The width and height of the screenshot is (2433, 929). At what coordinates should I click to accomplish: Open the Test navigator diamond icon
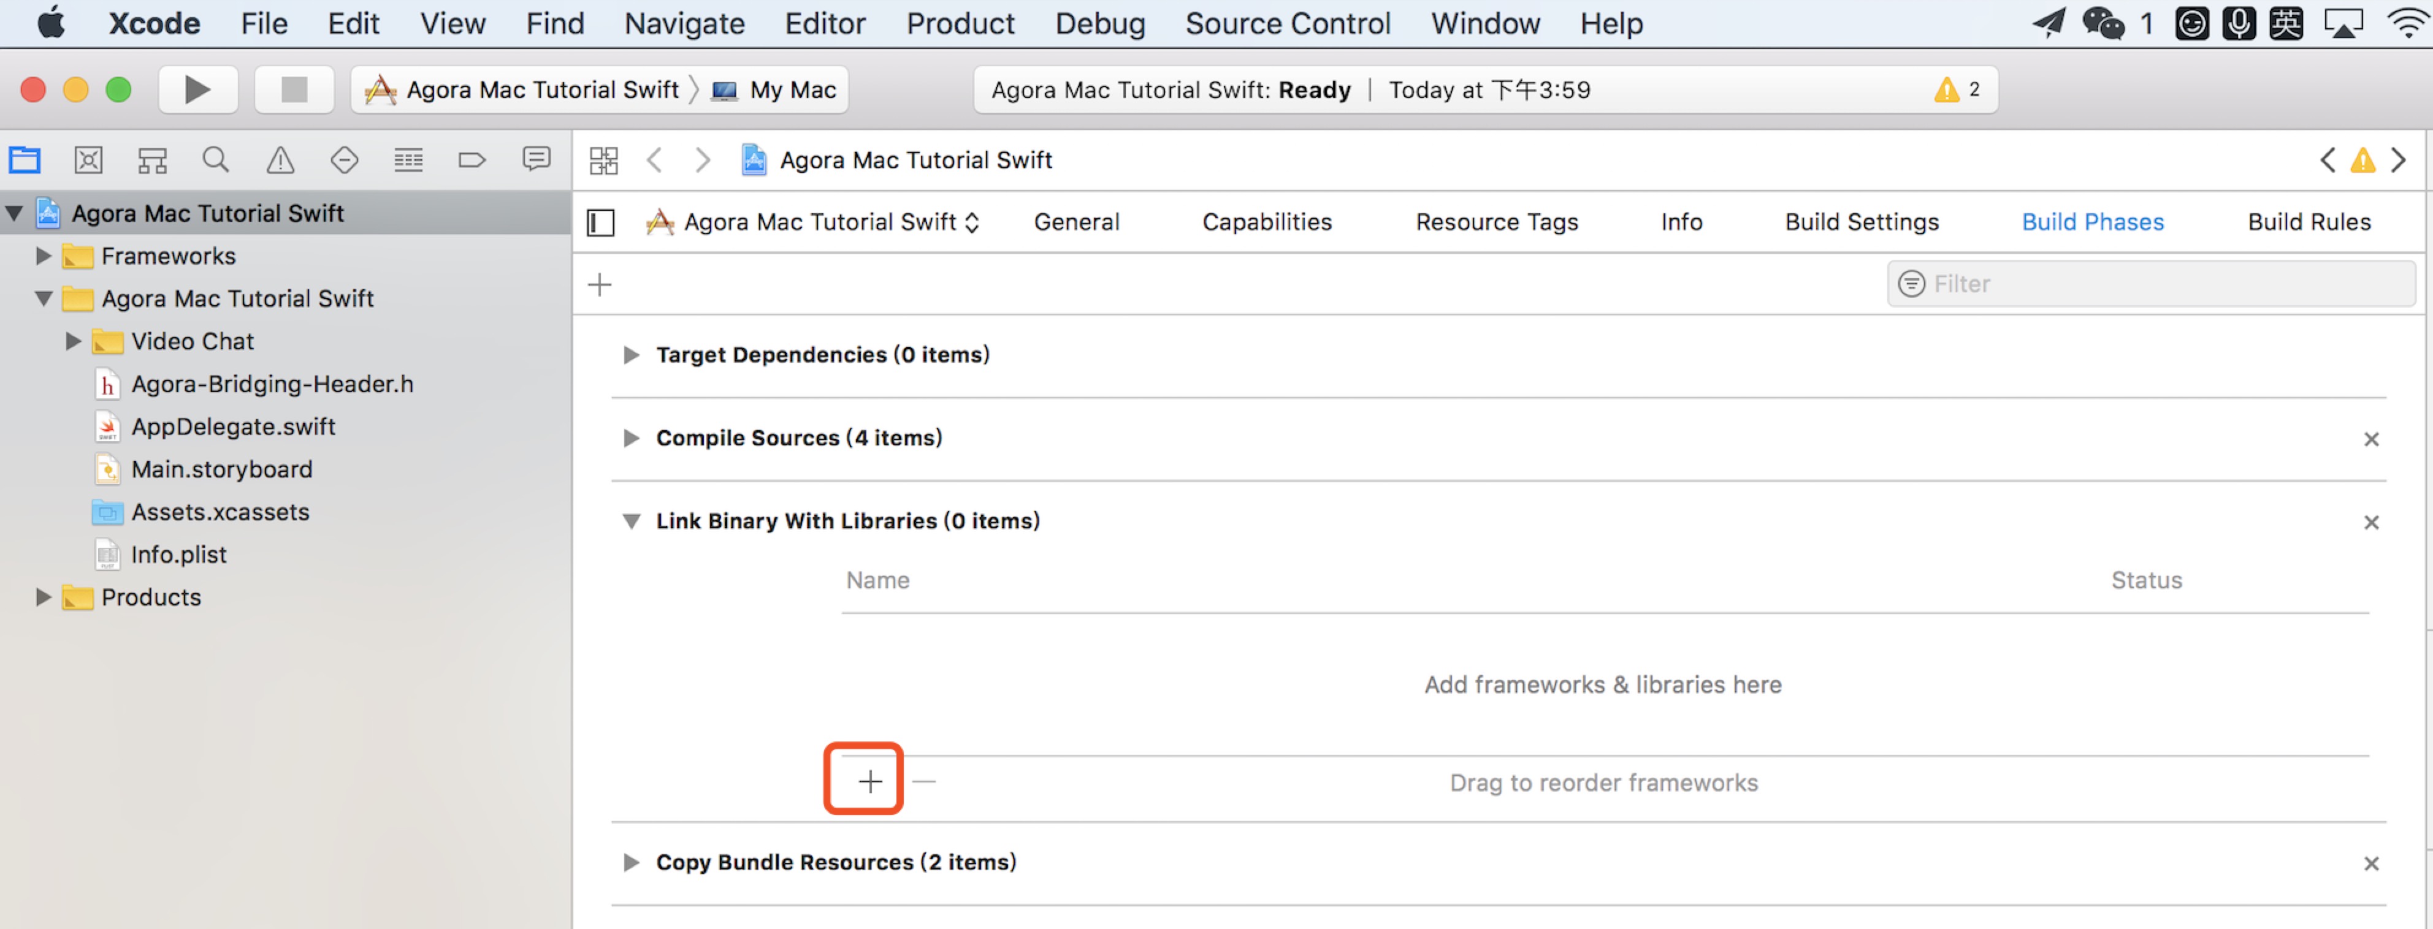point(345,159)
